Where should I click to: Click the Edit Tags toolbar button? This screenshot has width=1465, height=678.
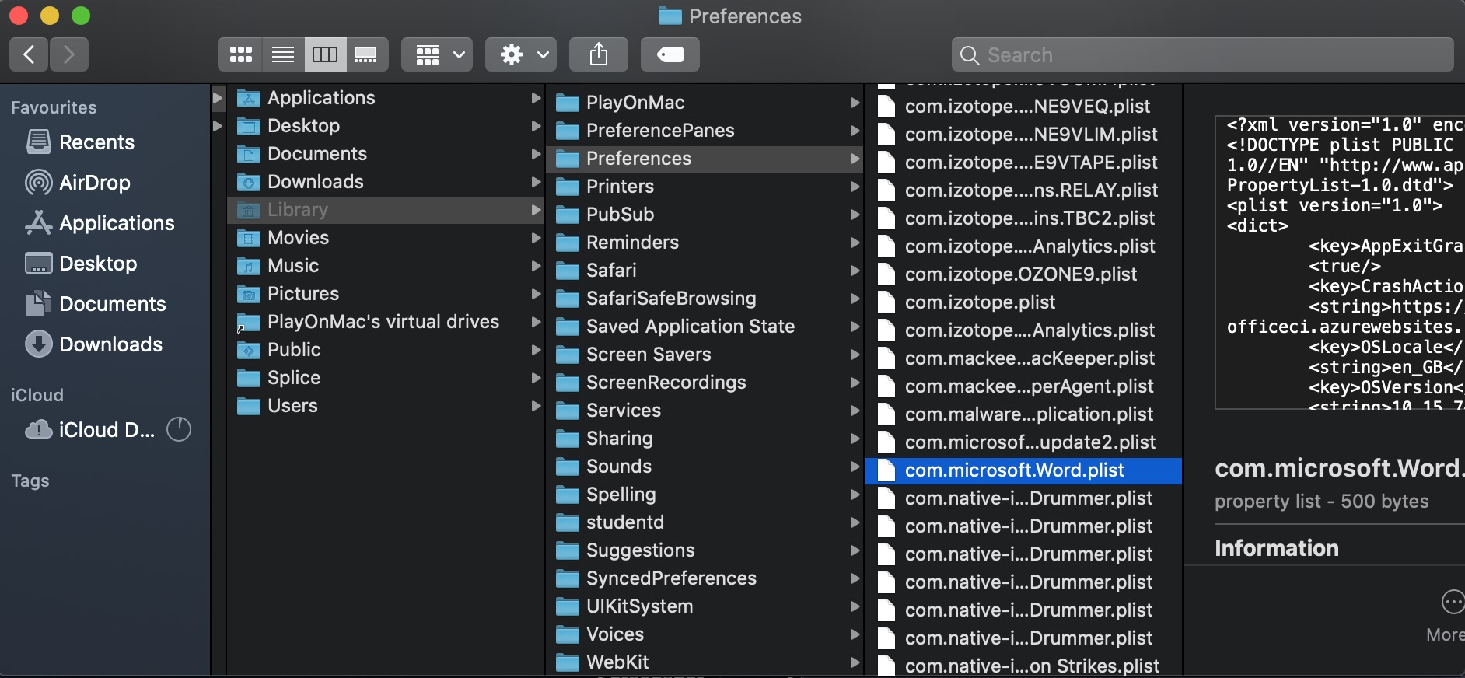pos(670,54)
